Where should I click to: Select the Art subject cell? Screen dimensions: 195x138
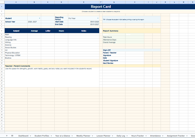coord(16,50)
